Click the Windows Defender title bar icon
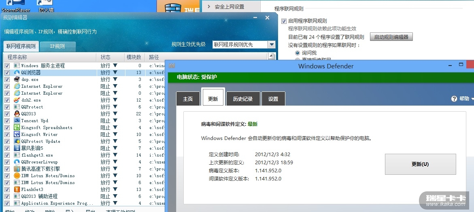Viewport: 474px width, 212px height. click(x=172, y=66)
